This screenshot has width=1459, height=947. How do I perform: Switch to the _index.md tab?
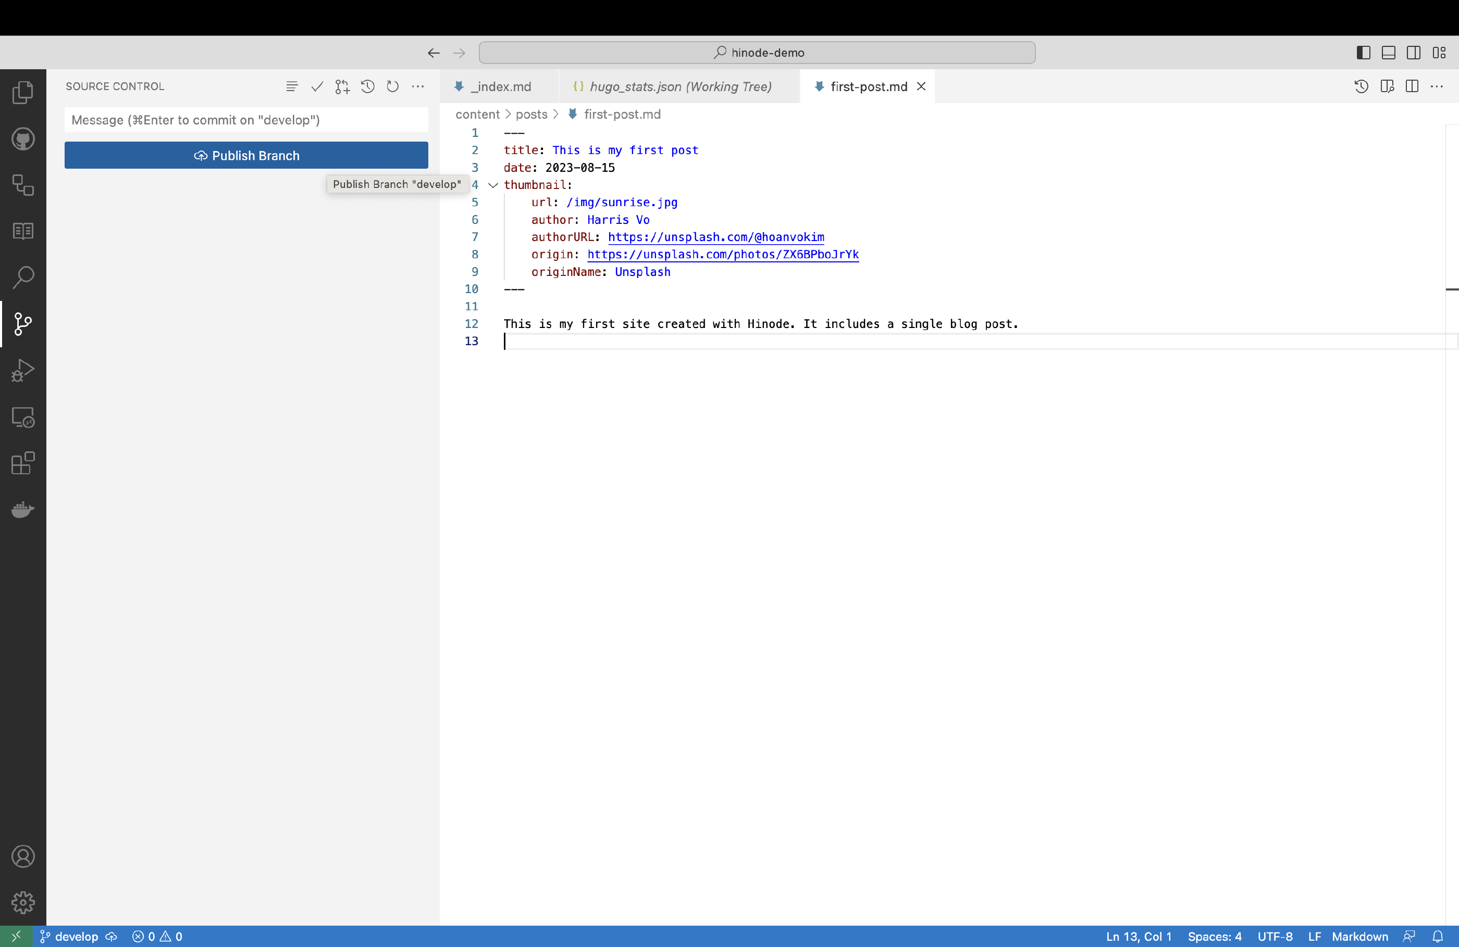[500, 86]
